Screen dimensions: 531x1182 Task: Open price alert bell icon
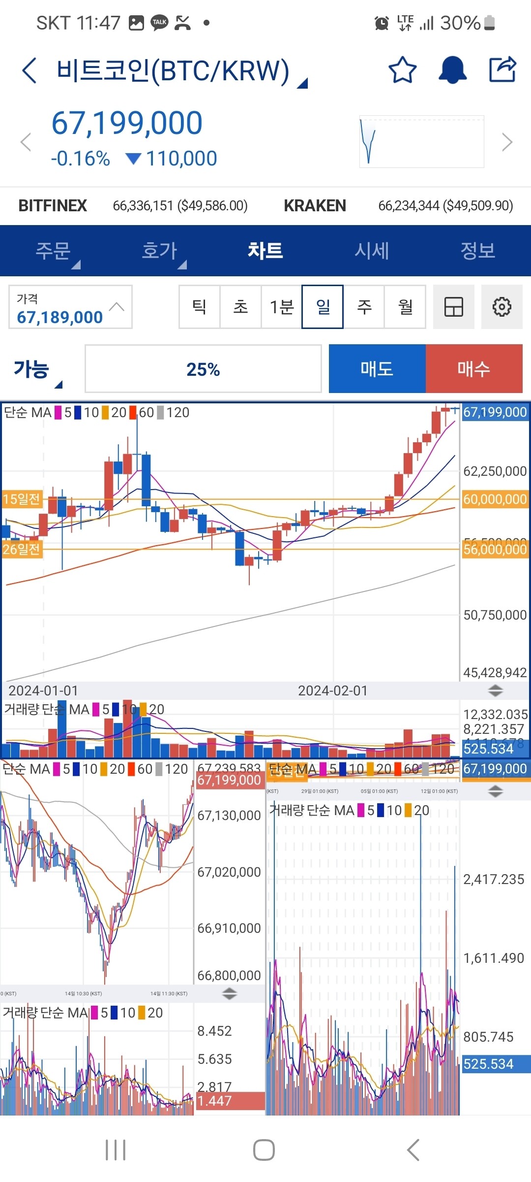pos(452,70)
